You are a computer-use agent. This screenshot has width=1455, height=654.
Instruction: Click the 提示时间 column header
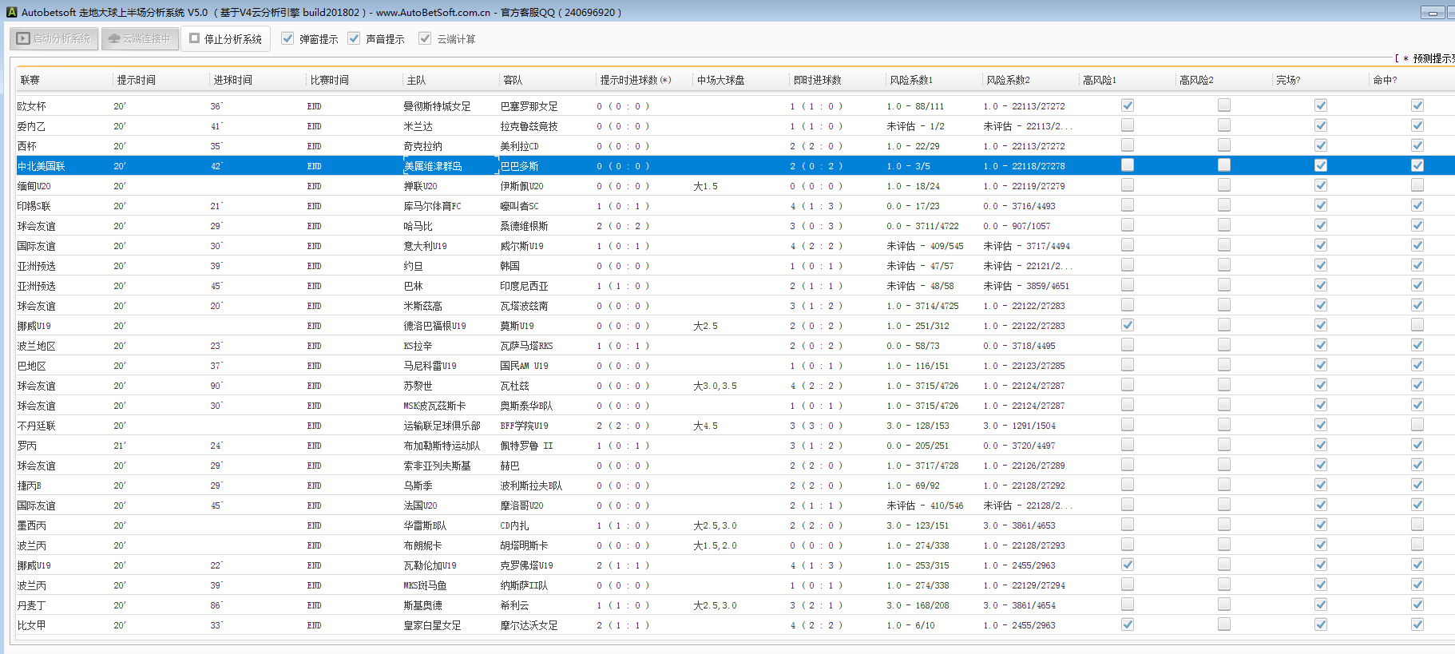[137, 80]
